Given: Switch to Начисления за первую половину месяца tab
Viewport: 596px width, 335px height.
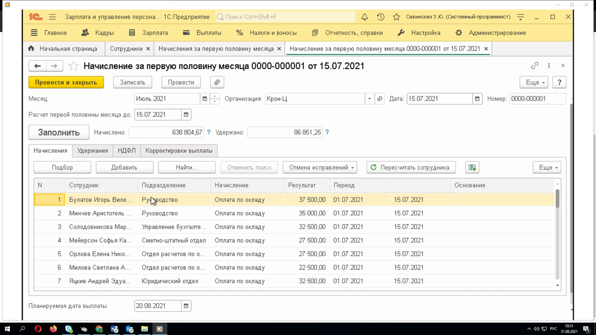Looking at the screenshot, I should pos(216,49).
